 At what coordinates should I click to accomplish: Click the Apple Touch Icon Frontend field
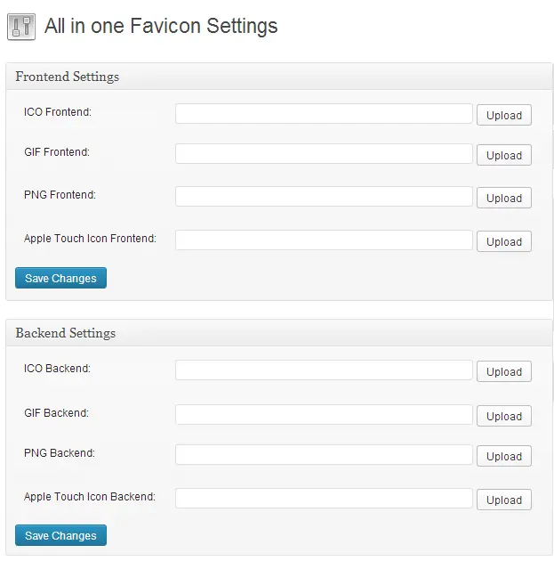coord(324,240)
